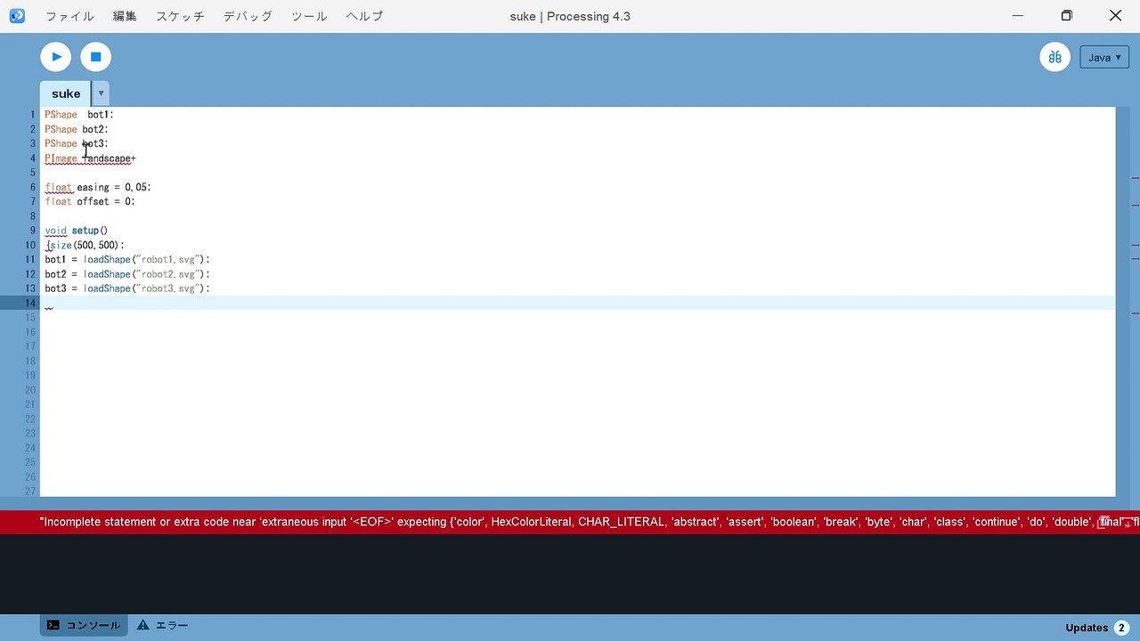Viewport: 1140px width, 641px height.
Task: Stop the running sketch
Action: pos(96,57)
